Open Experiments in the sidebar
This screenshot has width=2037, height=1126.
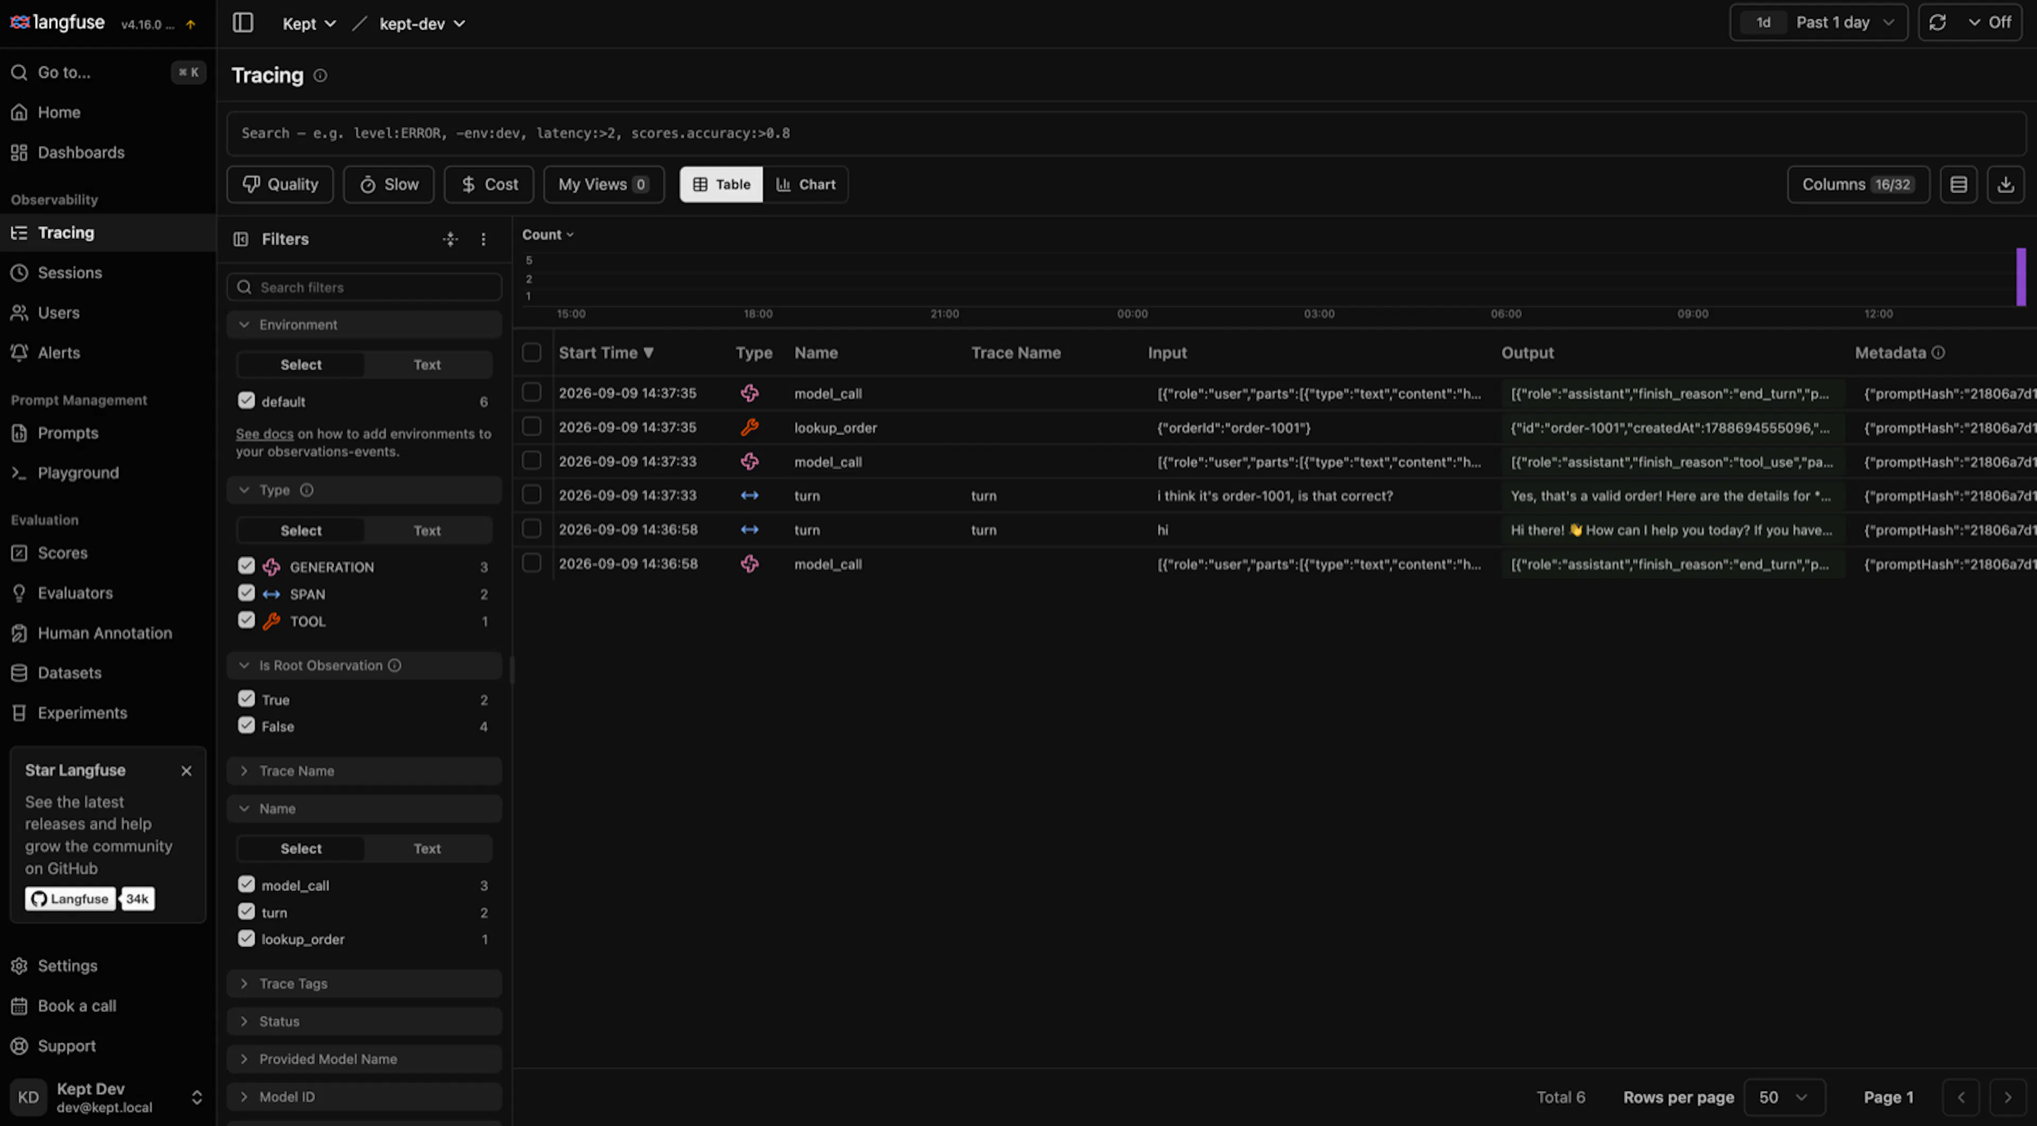pos(82,713)
